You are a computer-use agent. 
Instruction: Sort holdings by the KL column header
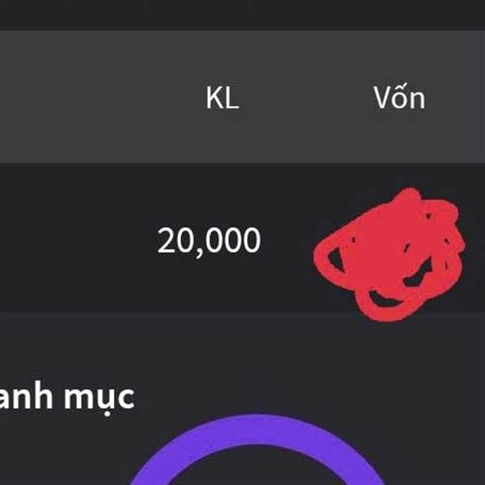coord(222,98)
